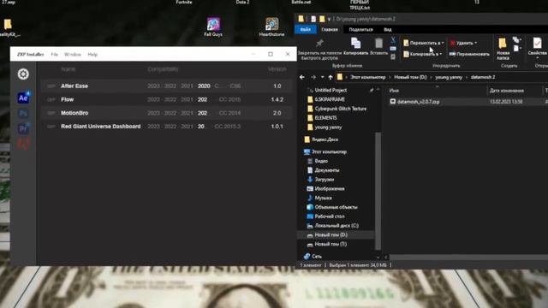
Task: Click Вставить in Explorer ribbon
Action: tap(378, 46)
